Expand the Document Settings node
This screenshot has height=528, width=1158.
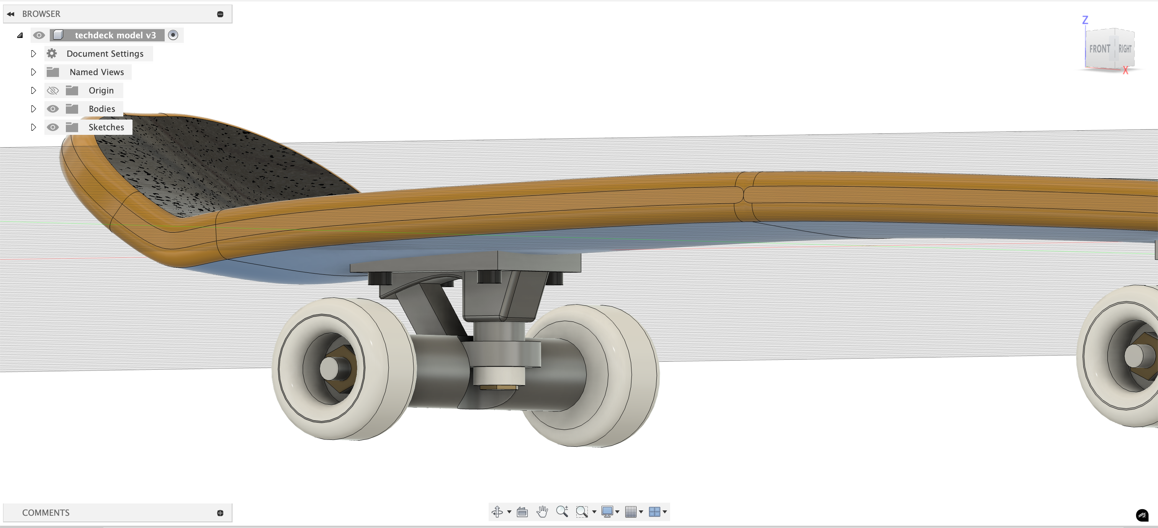[33, 54]
